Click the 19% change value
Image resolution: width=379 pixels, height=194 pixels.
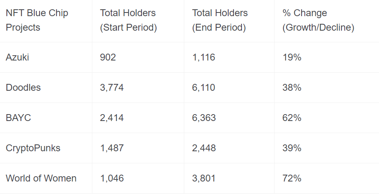(292, 57)
